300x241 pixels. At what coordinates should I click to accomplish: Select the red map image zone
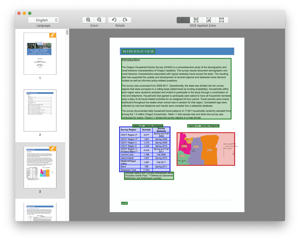click(x=206, y=149)
